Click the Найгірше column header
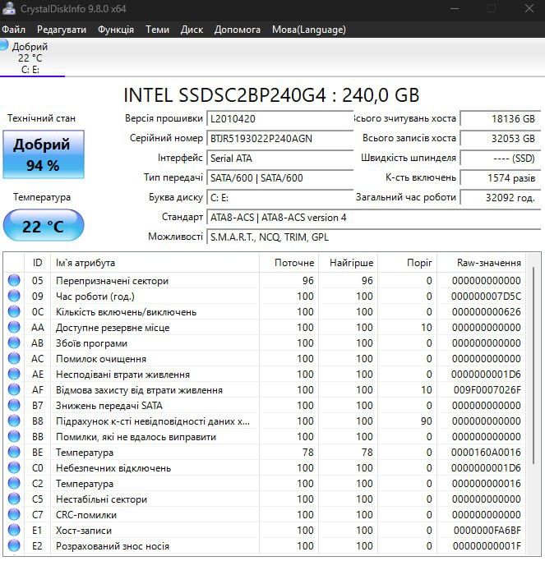This screenshot has height=561, width=545. (x=348, y=263)
